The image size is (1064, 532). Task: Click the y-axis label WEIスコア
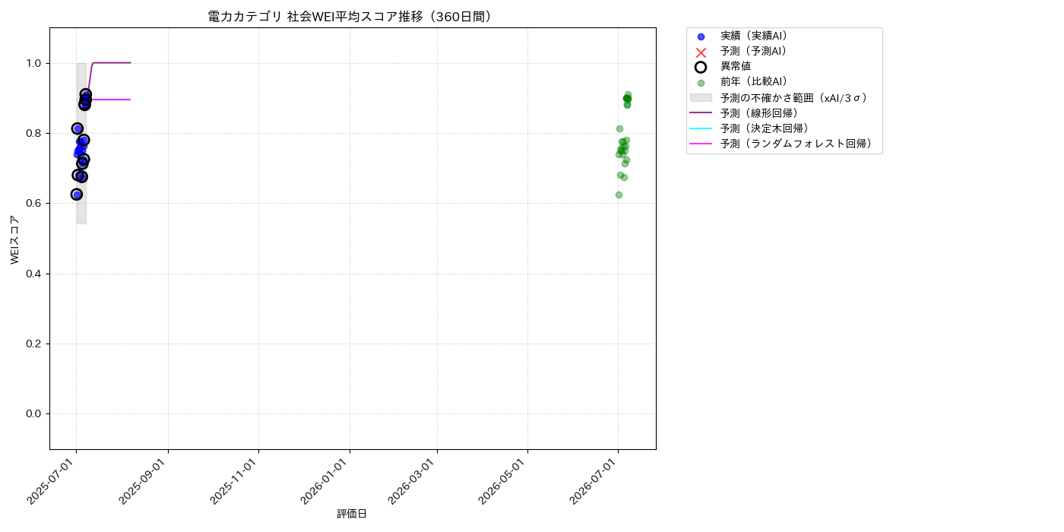pos(15,239)
